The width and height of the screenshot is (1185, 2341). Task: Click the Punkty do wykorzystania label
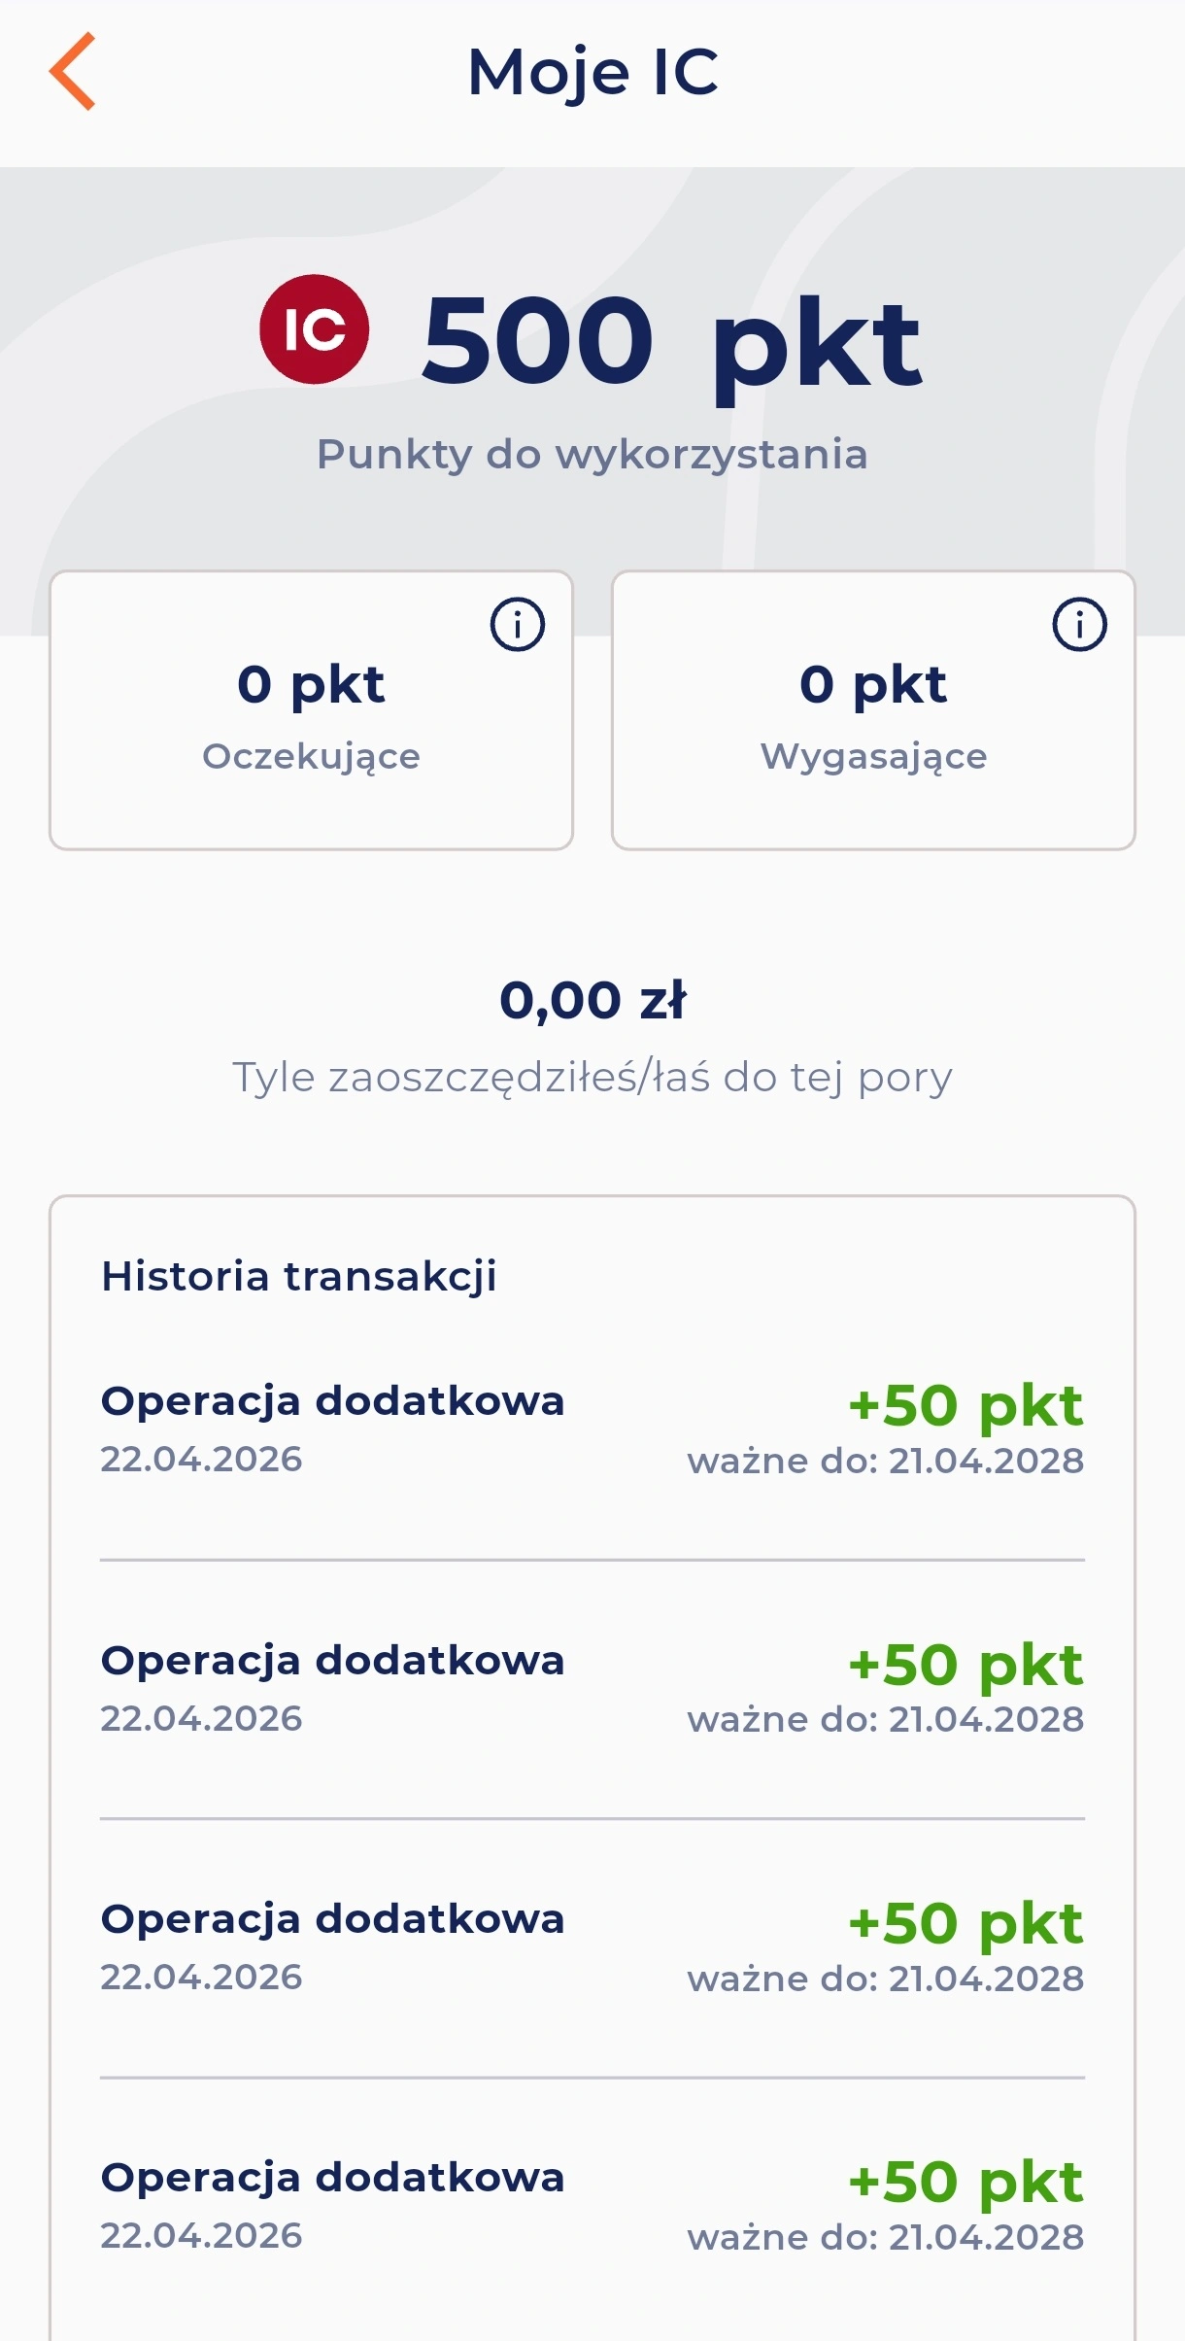click(x=592, y=454)
